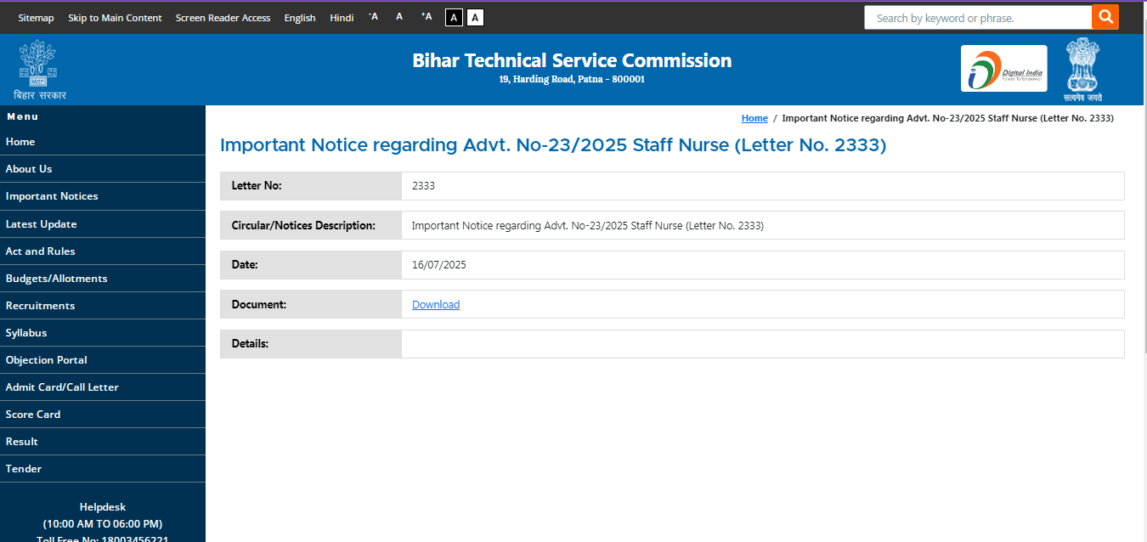
Task: Switch site language to English
Action: pos(300,18)
